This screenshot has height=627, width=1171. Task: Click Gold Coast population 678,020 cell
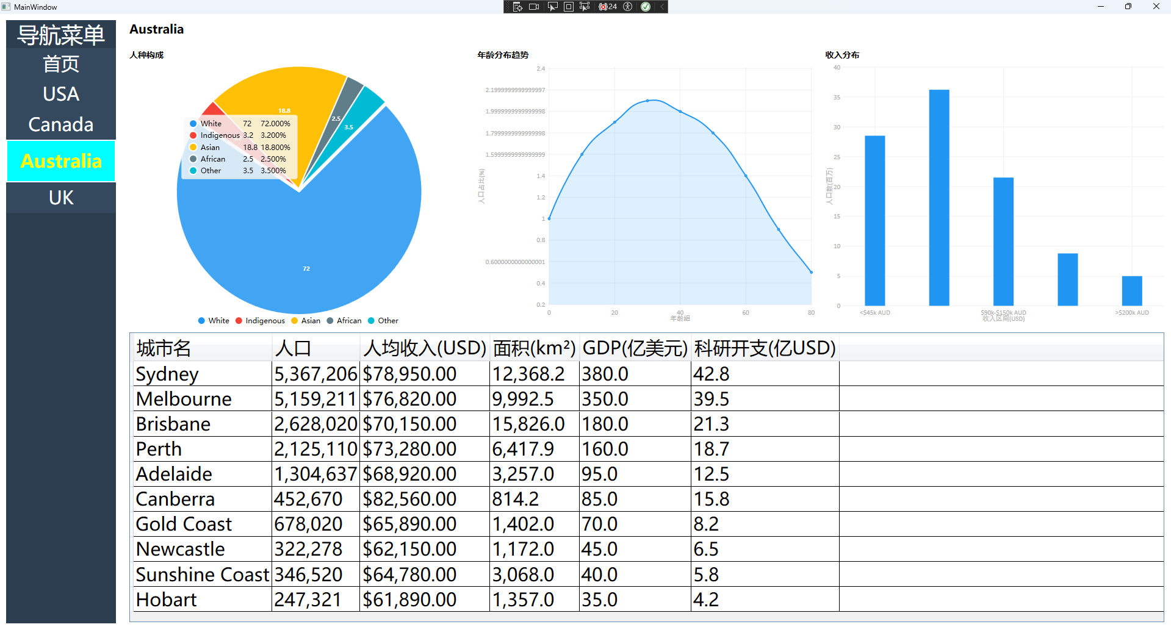(316, 524)
